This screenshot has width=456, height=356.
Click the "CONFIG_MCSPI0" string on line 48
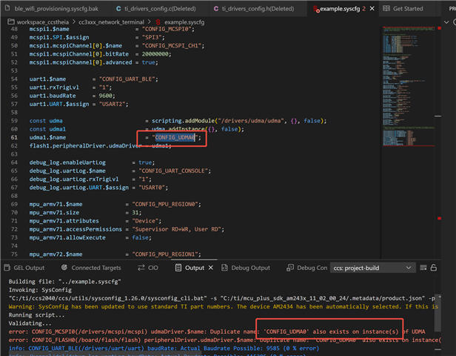(x=167, y=29)
